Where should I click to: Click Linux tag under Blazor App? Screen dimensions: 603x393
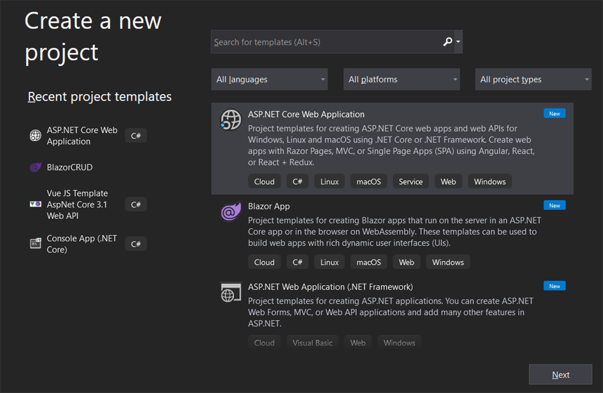point(329,262)
